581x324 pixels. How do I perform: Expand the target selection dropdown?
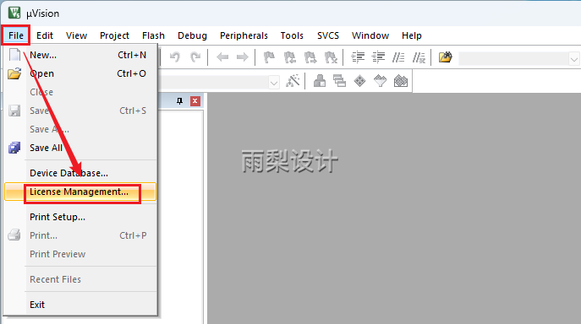(274, 83)
